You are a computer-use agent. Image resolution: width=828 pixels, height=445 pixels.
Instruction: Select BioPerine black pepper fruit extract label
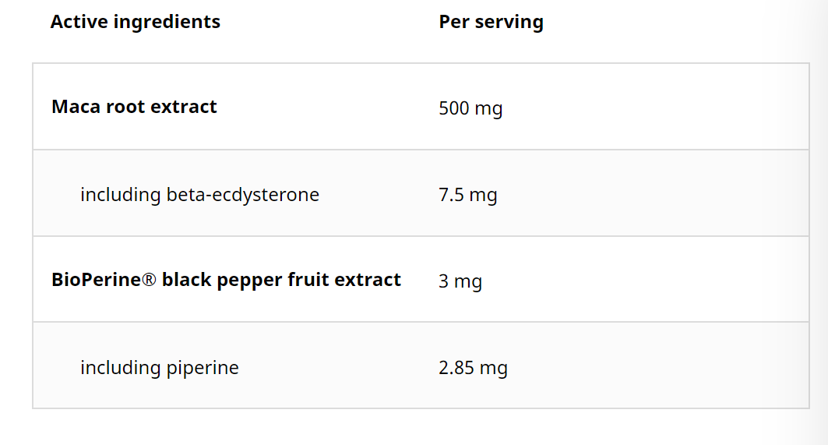pyautogui.click(x=226, y=280)
